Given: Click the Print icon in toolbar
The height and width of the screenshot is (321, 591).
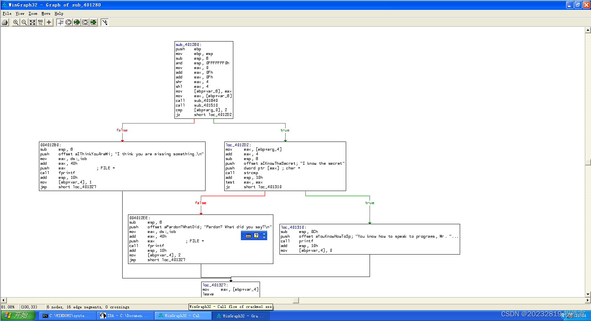Looking at the screenshot, I should (x=5, y=22).
